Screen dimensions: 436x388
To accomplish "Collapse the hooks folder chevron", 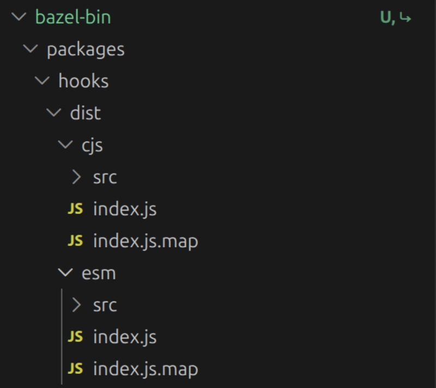I will click(x=43, y=82).
